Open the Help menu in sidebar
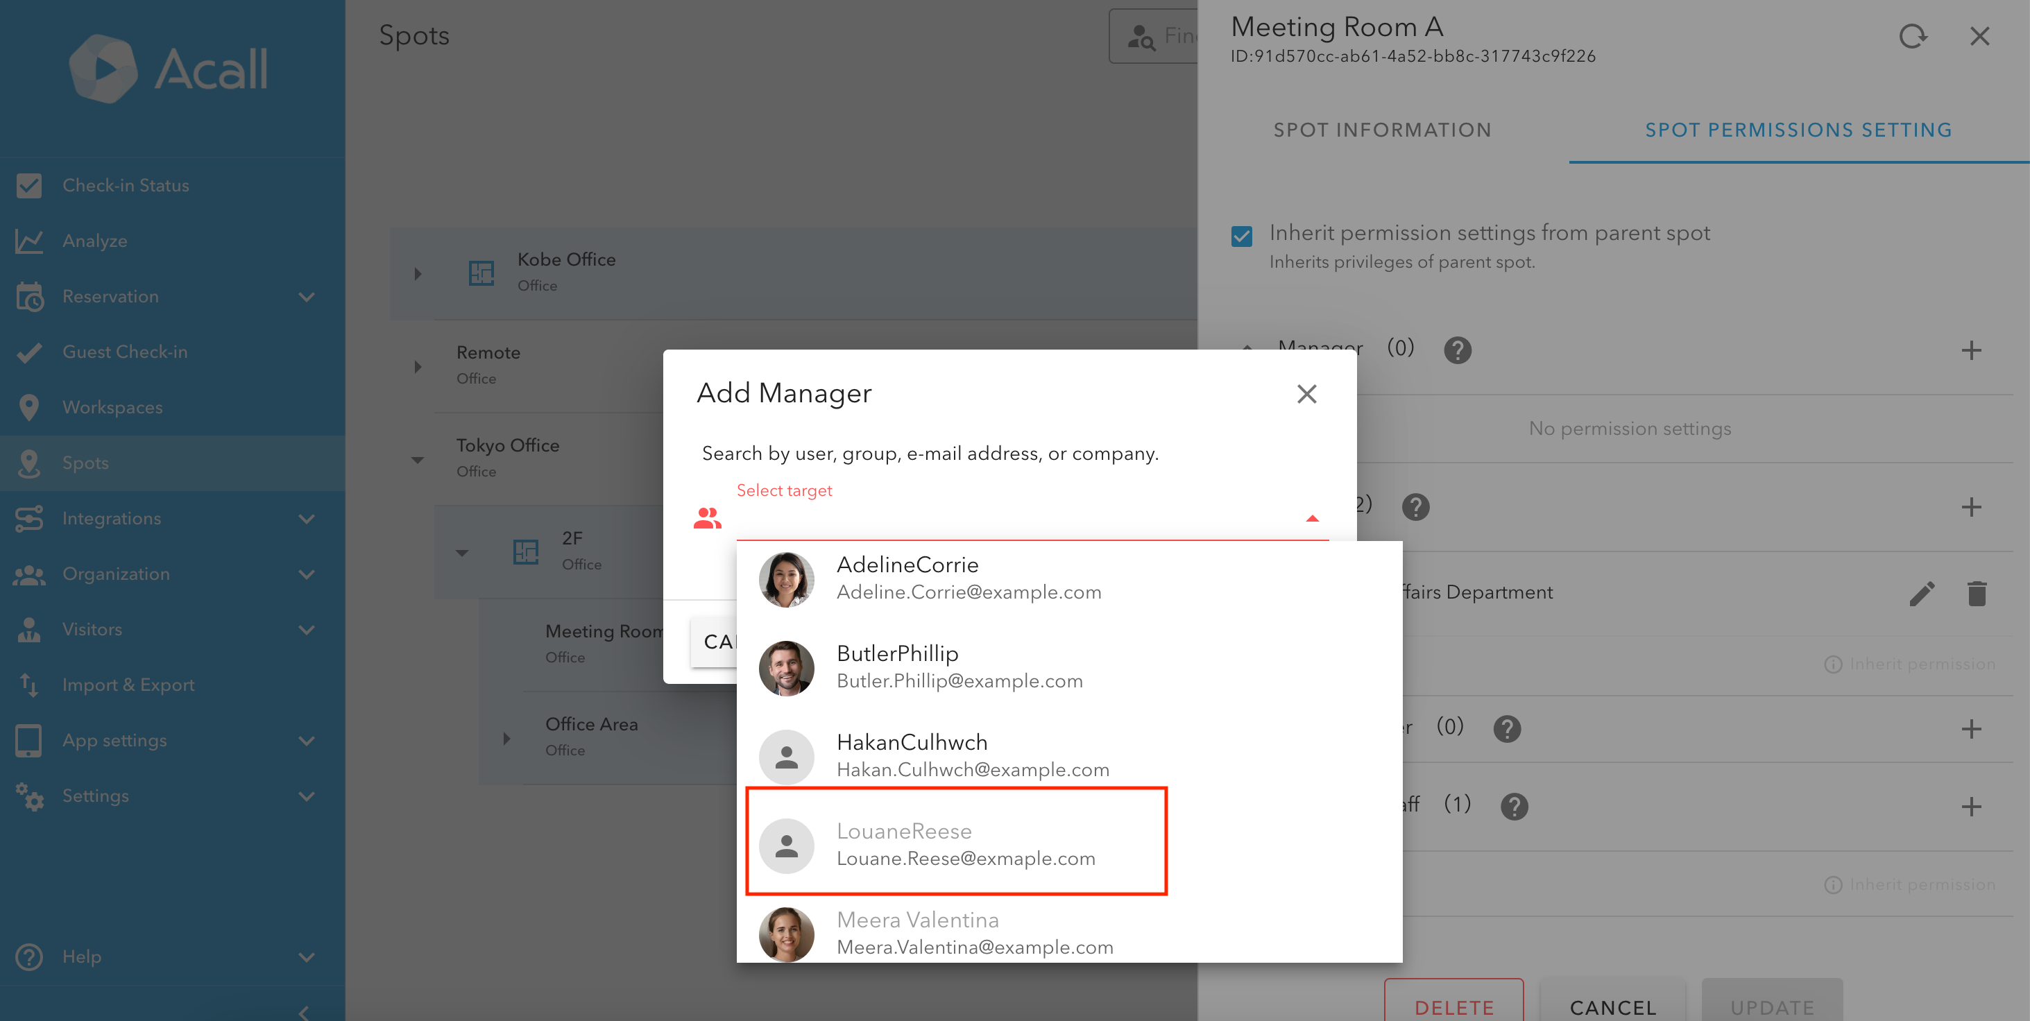 pos(82,956)
